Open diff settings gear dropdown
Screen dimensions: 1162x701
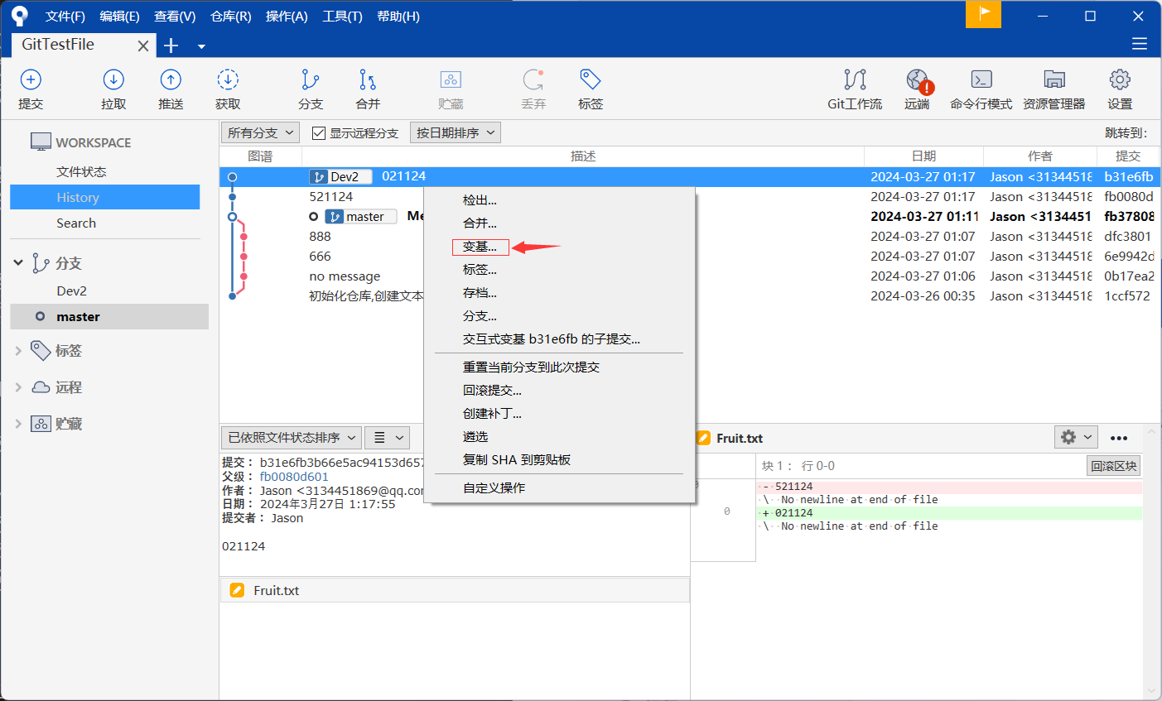pyautogui.click(x=1076, y=437)
